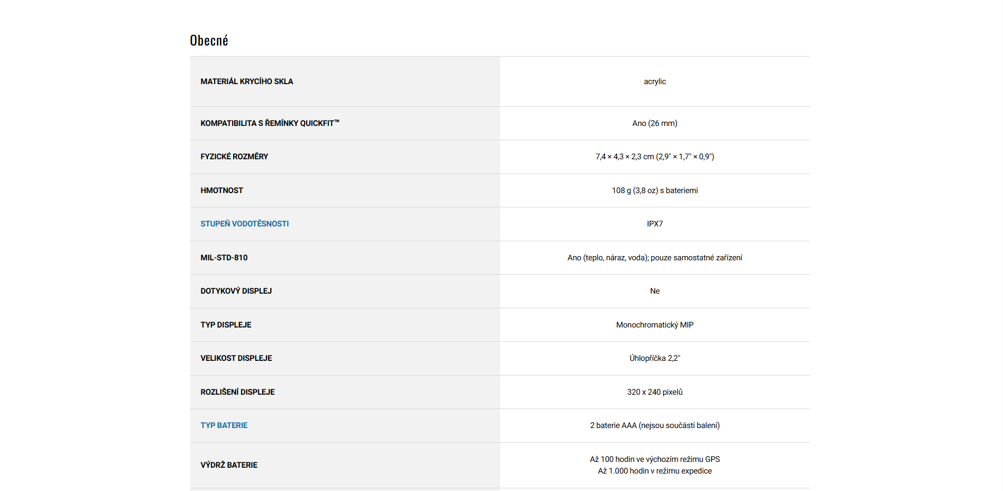Click the KOMPATIBILITA S ŘEMÍNKY QUICKFIT label
The width and height of the screenshot is (1003, 491).
pos(269,123)
